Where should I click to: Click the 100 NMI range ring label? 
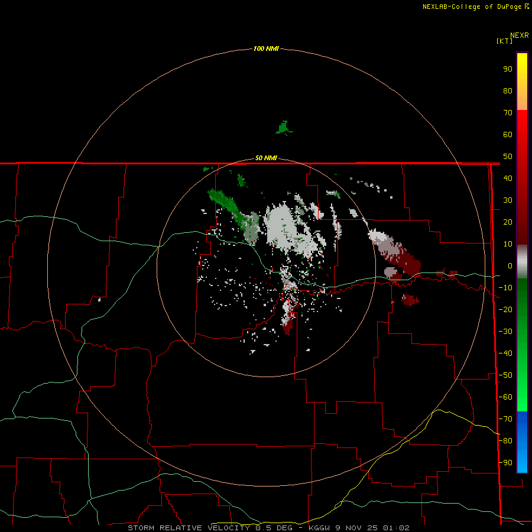coord(266,48)
